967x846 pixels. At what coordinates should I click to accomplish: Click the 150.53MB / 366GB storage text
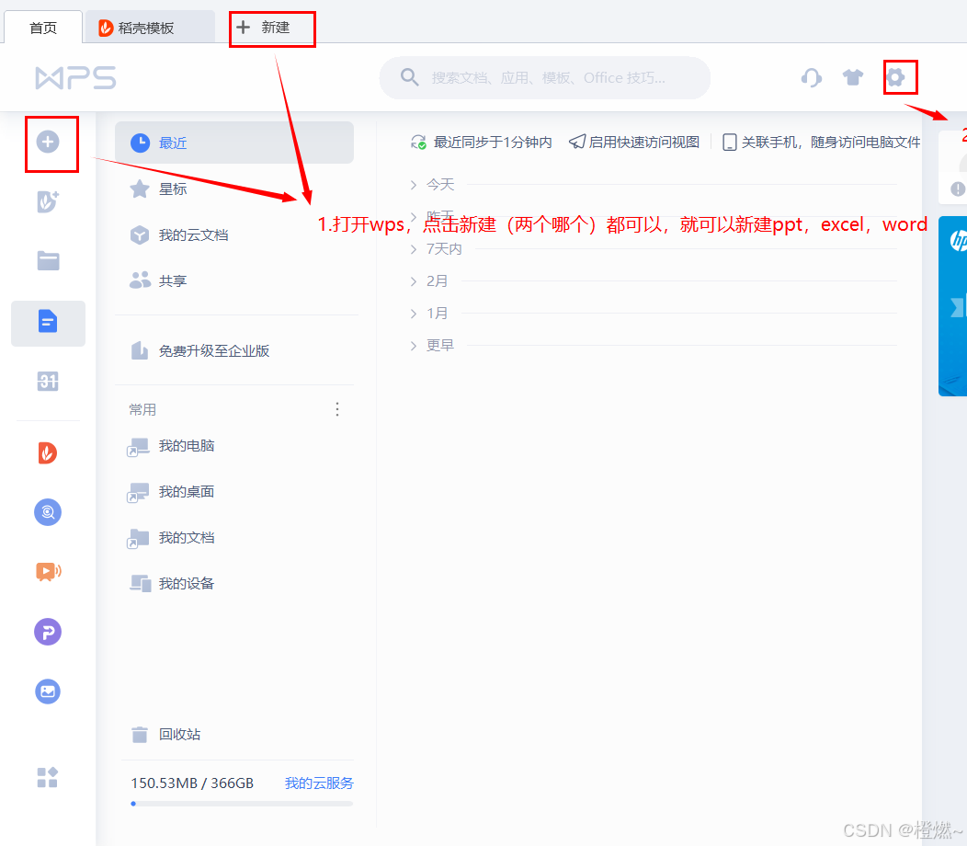pos(192,783)
